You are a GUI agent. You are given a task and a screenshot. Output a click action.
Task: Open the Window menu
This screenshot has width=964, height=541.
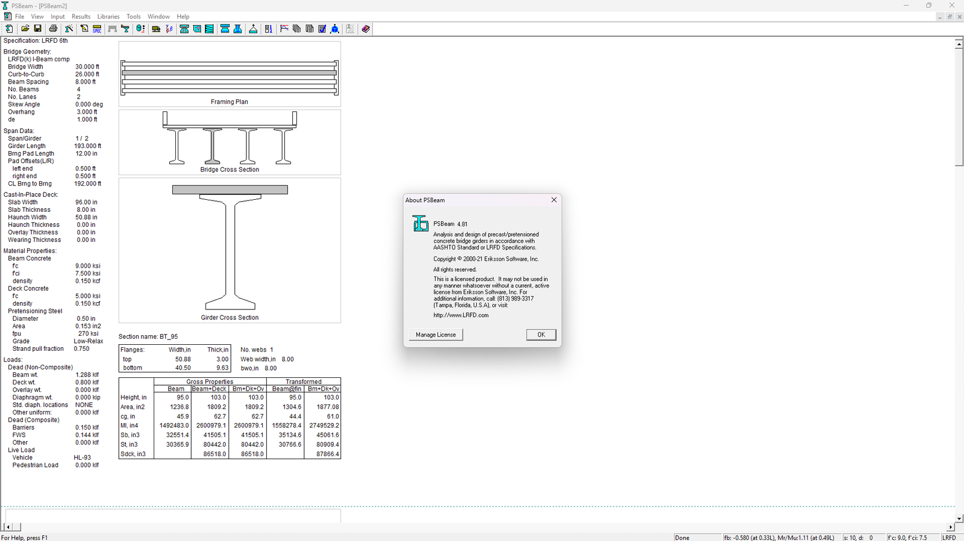pyautogui.click(x=158, y=17)
